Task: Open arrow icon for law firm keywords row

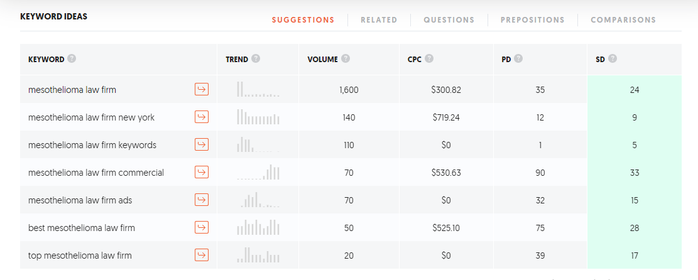Action: point(201,145)
